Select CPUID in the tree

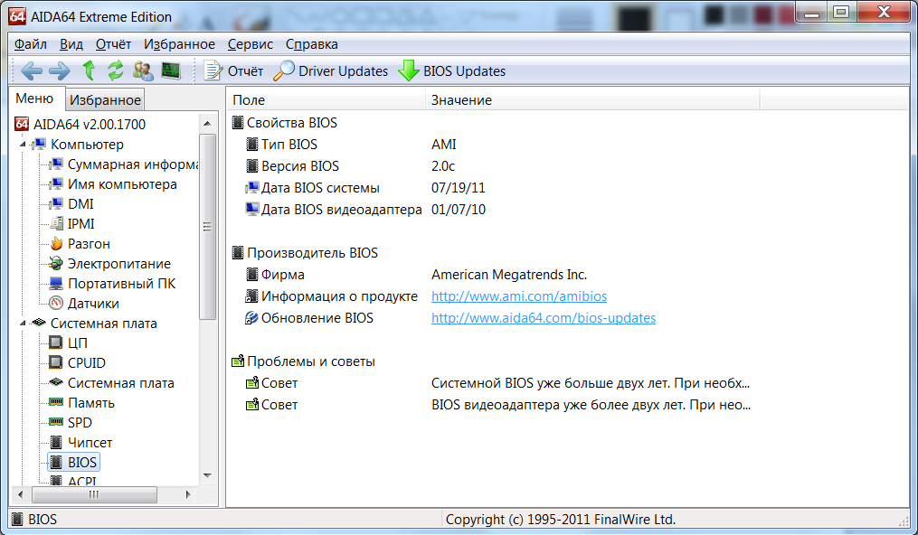pyautogui.click(x=86, y=363)
